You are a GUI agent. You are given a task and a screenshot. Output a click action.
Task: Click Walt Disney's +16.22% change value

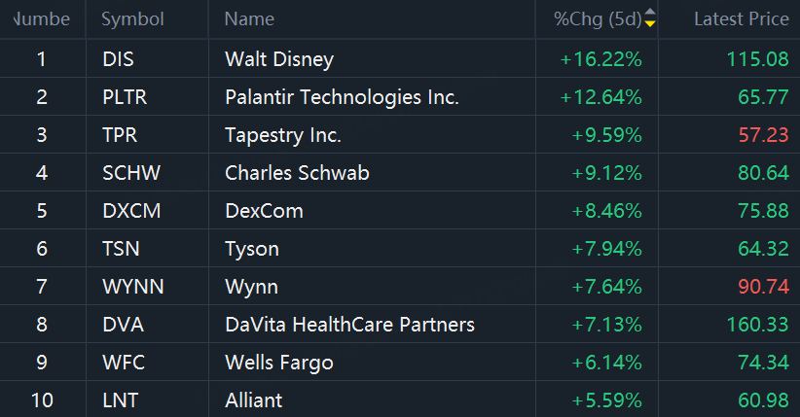600,59
